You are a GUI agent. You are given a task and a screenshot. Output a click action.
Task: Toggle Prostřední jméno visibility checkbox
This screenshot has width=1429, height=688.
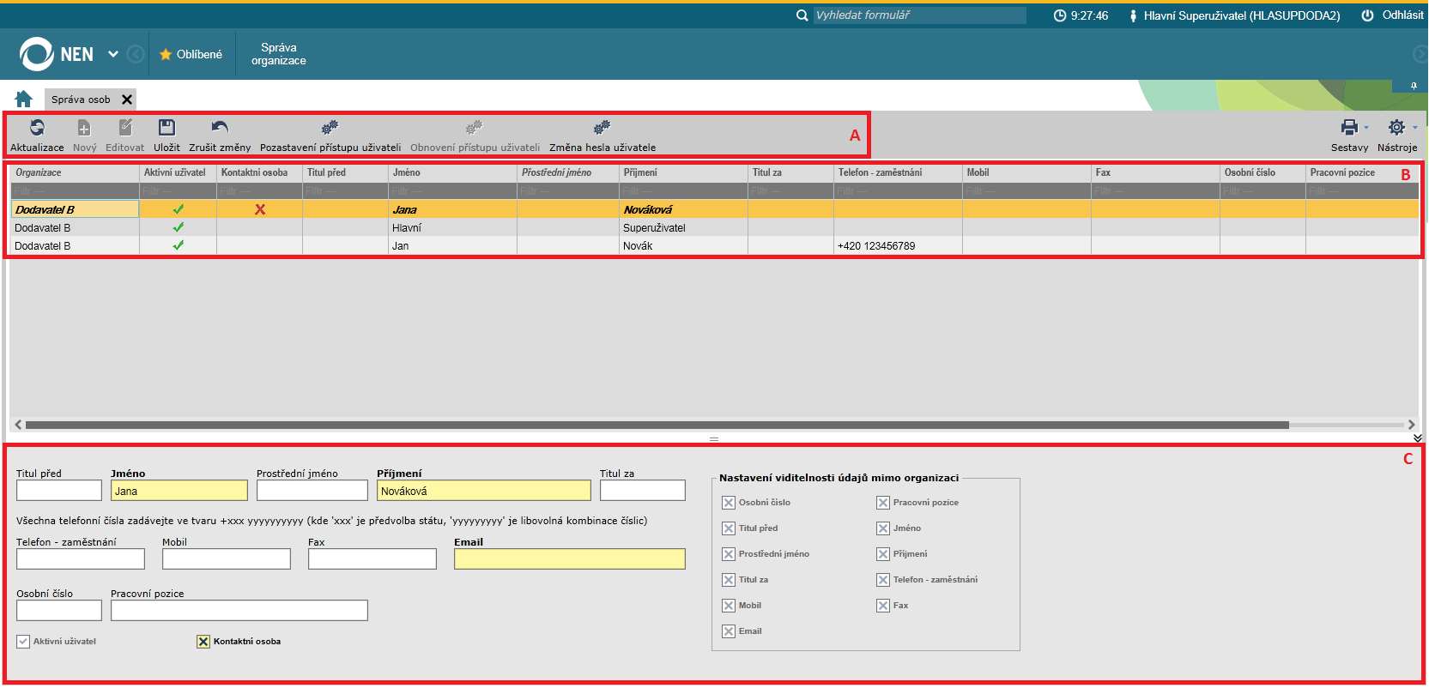point(729,554)
